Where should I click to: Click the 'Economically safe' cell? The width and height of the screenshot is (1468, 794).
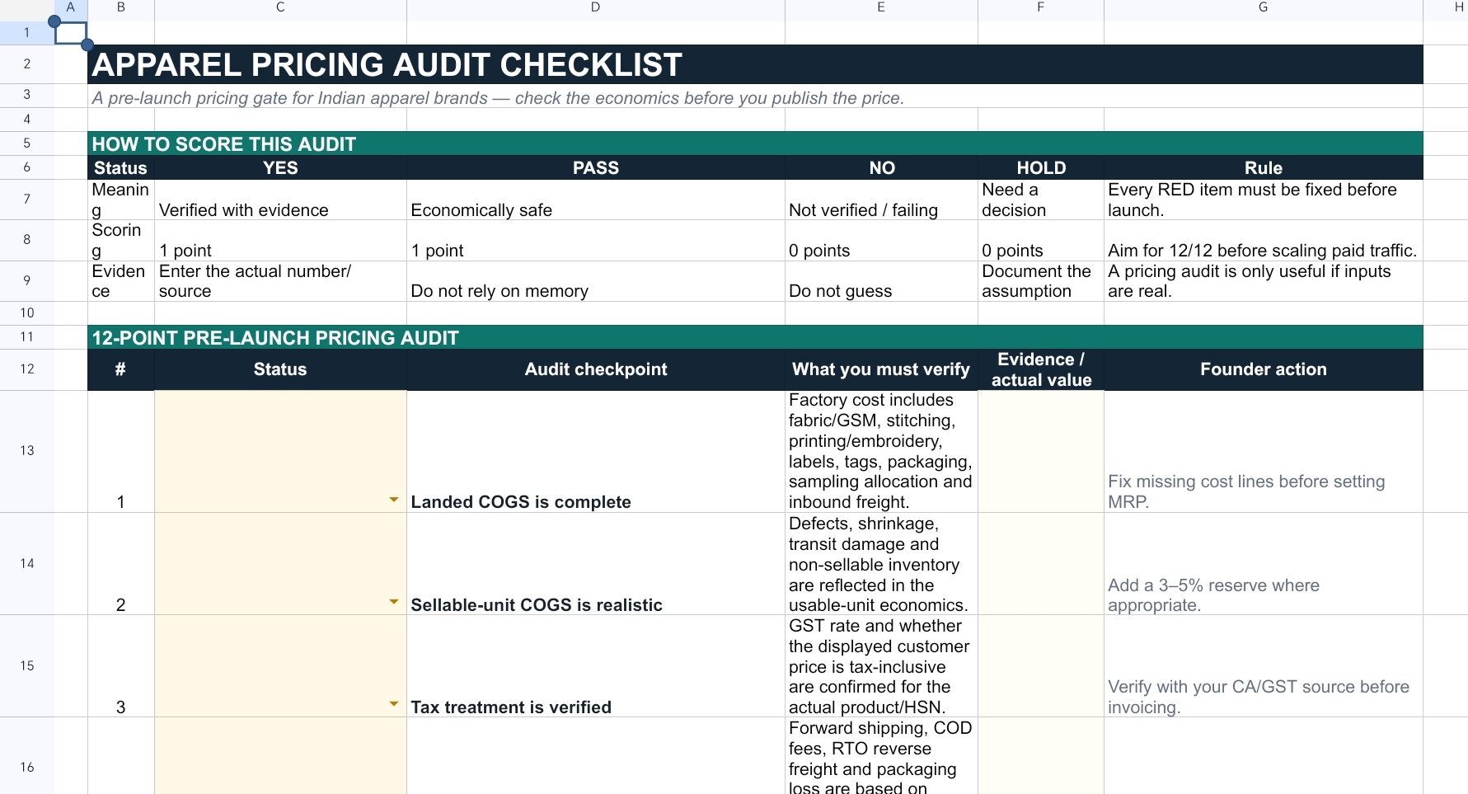[596, 200]
